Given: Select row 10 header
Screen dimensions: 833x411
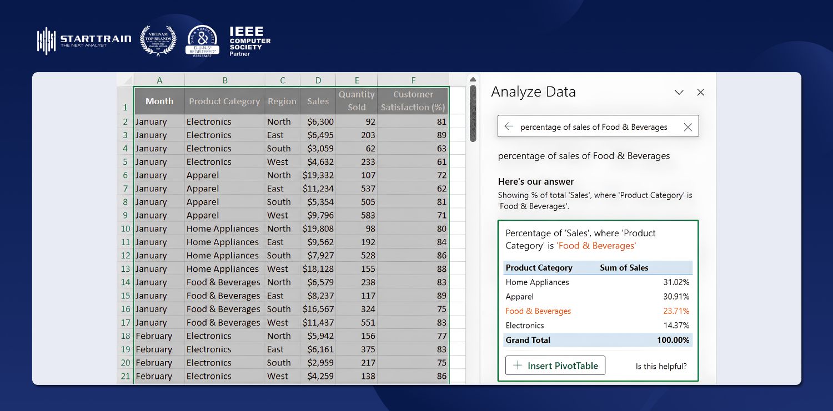Looking at the screenshot, I should tap(126, 229).
